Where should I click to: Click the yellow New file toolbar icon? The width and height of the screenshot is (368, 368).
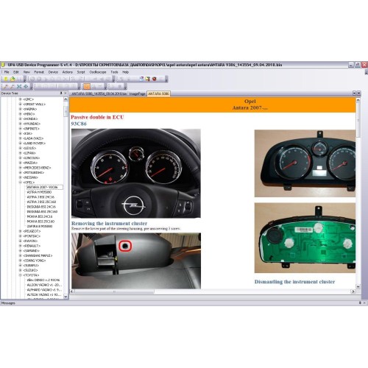pyautogui.click(x=6, y=79)
